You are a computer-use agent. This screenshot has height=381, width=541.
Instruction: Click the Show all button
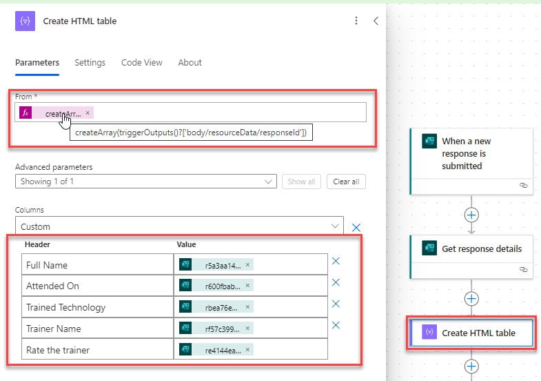click(x=301, y=182)
